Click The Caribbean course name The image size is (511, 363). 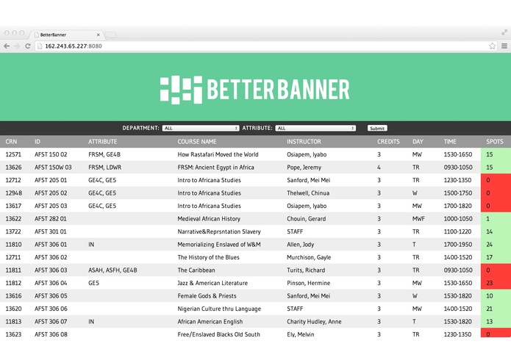(x=196, y=270)
